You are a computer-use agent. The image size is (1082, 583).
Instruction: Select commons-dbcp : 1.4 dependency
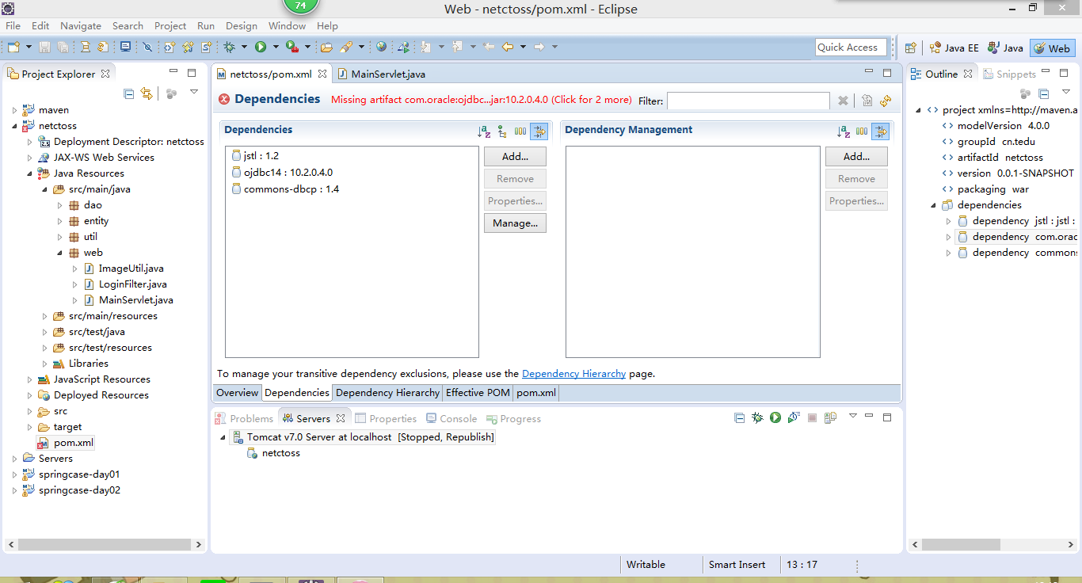click(284, 189)
